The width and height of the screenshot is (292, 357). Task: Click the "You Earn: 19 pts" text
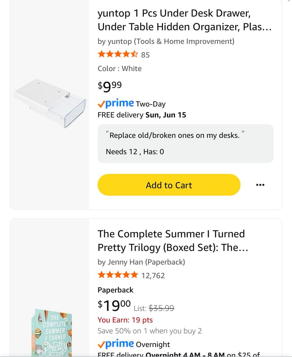(125, 320)
